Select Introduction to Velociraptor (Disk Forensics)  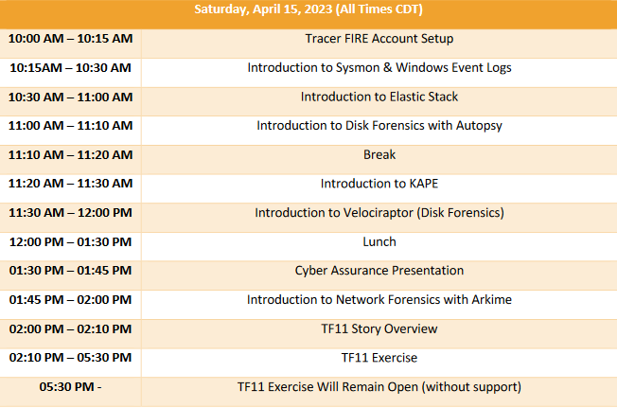(379, 213)
